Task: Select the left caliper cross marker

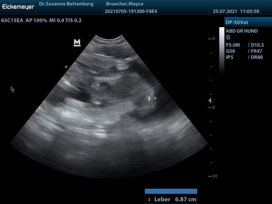Action: tap(66, 67)
